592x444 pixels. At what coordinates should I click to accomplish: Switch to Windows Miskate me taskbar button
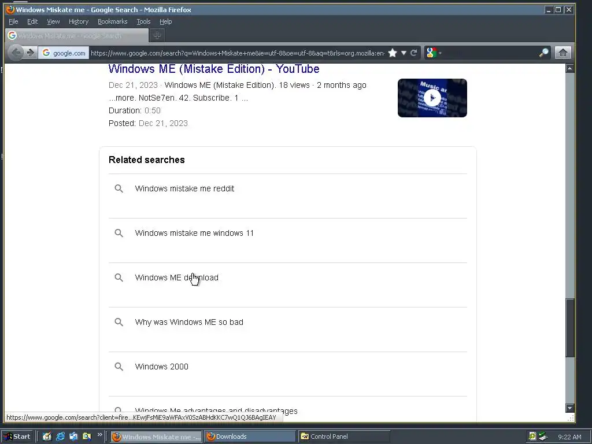(156, 437)
